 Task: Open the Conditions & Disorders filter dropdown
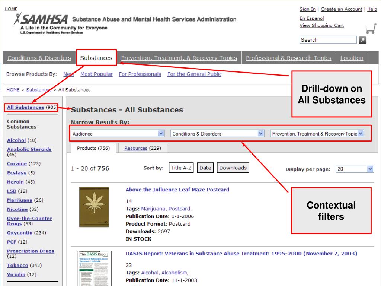pyautogui.click(x=217, y=134)
